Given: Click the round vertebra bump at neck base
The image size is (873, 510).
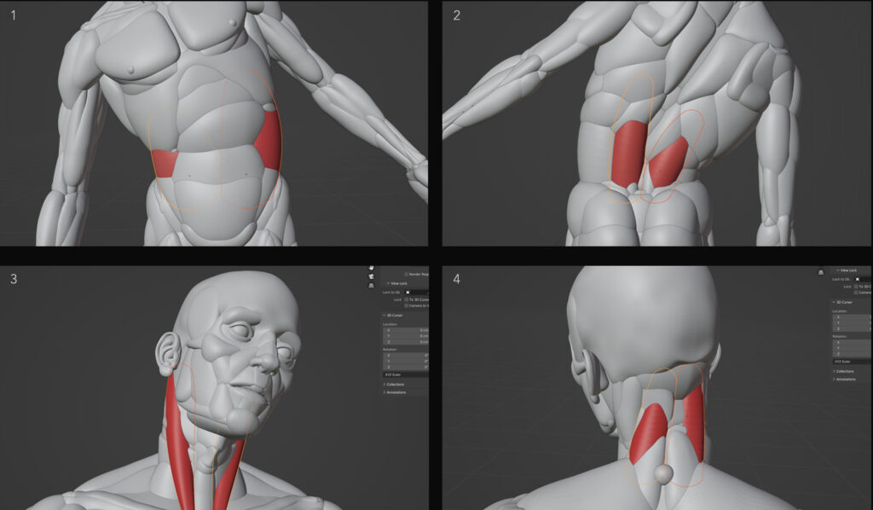Looking at the screenshot, I should [x=663, y=474].
